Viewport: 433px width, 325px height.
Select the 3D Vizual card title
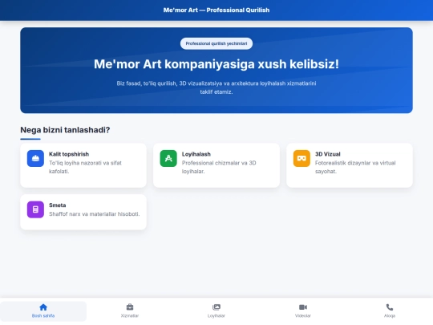pyautogui.click(x=328, y=154)
